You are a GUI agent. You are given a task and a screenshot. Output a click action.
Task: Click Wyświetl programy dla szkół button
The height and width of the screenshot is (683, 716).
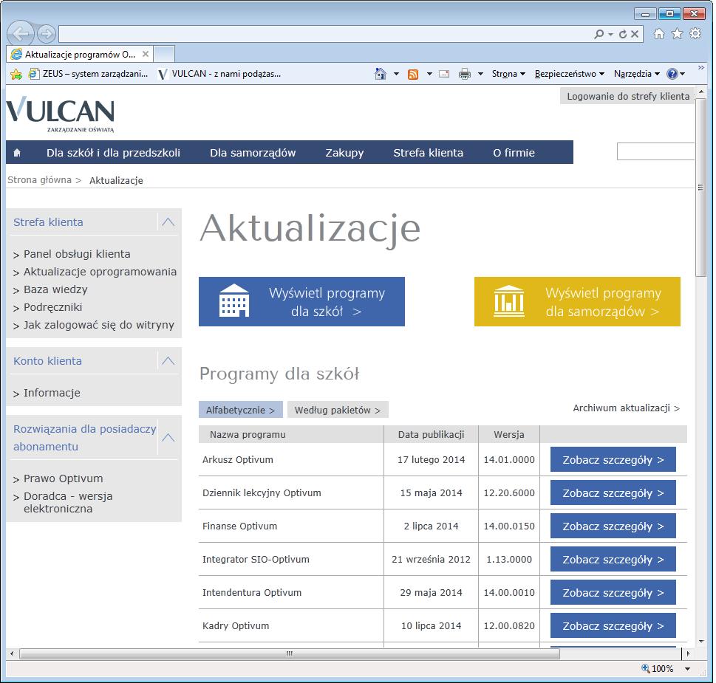click(301, 301)
